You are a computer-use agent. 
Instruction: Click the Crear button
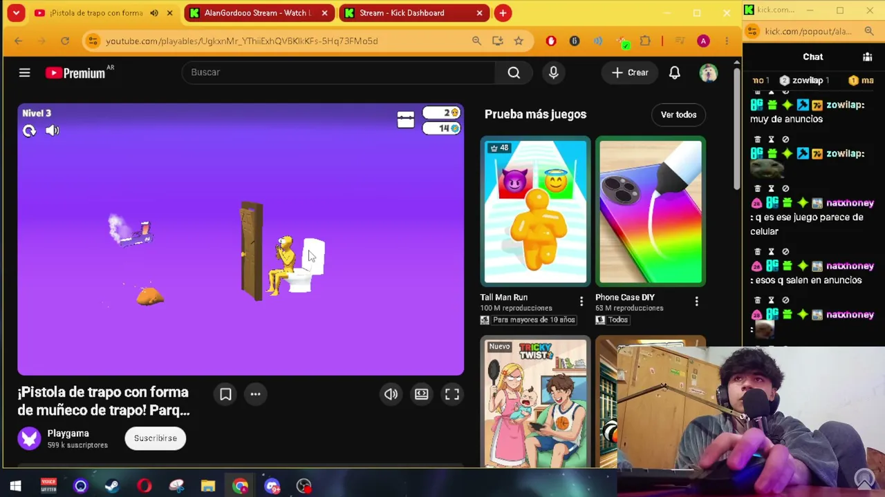(x=630, y=72)
